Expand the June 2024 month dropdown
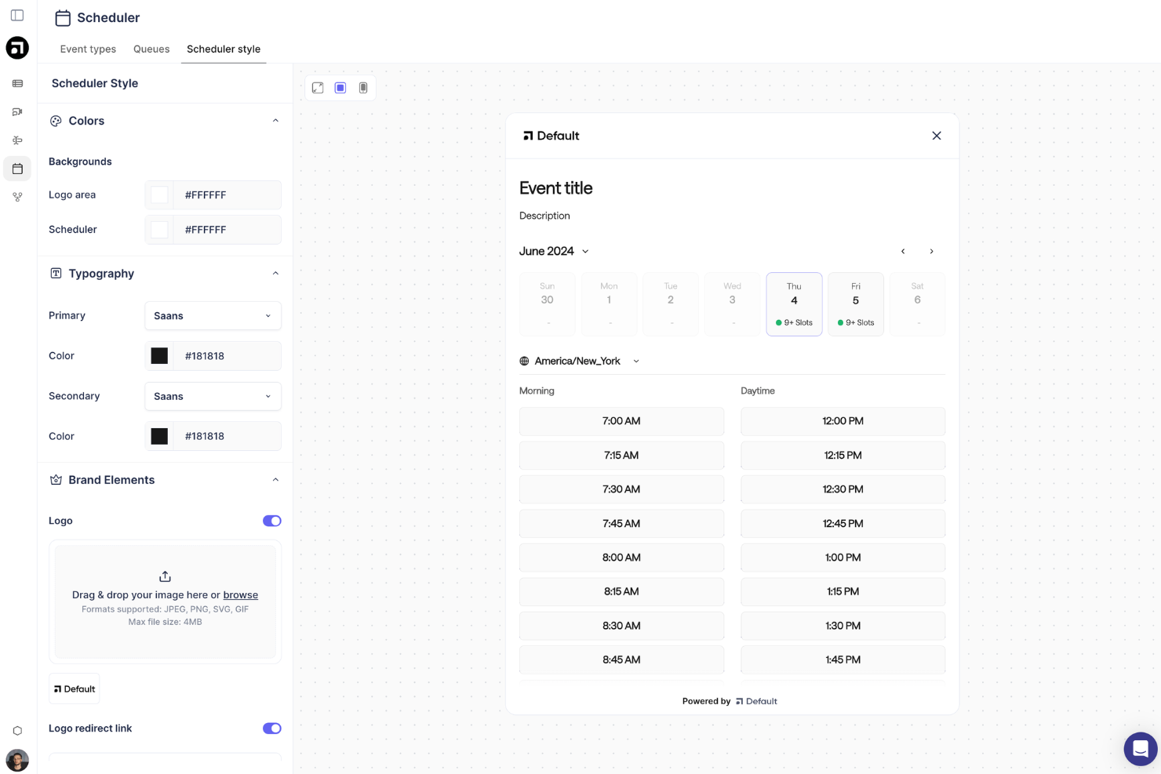The image size is (1161, 774). (x=585, y=251)
